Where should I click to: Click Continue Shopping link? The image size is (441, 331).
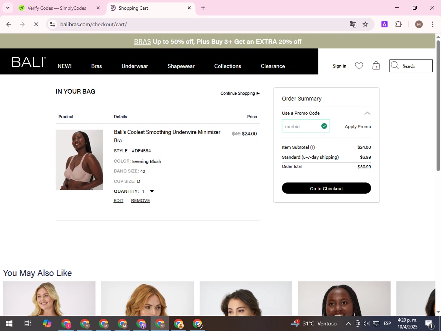240,93
